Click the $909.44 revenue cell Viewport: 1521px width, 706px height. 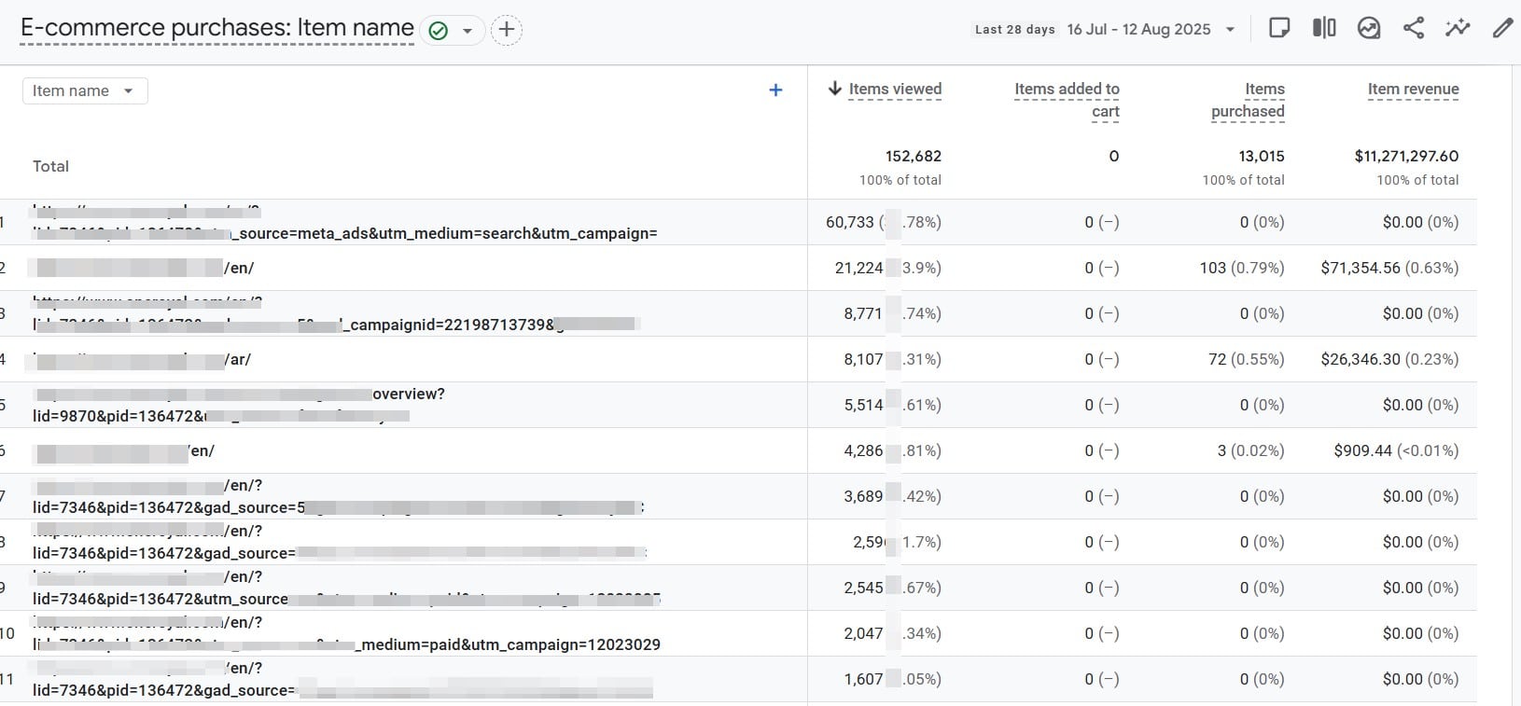(1396, 450)
